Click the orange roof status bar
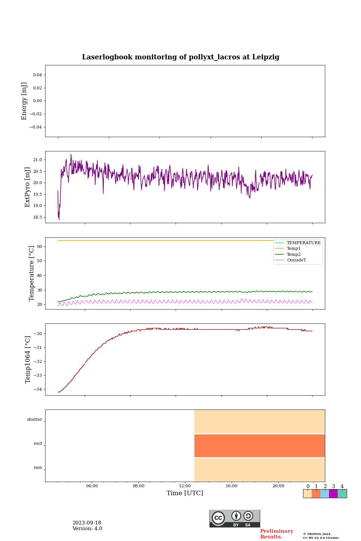Screen dimensions: 361x541 [x=259, y=446]
